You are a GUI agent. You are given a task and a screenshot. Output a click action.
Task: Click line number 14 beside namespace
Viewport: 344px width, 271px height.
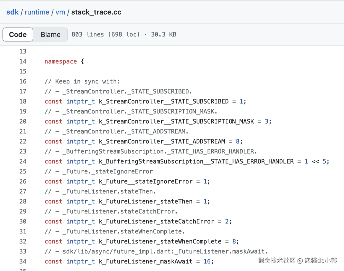pyautogui.click(x=23, y=61)
